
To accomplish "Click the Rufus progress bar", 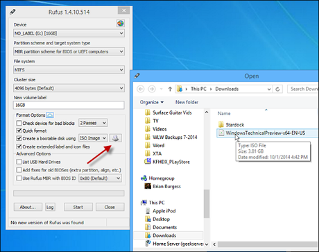I will pos(69,193).
